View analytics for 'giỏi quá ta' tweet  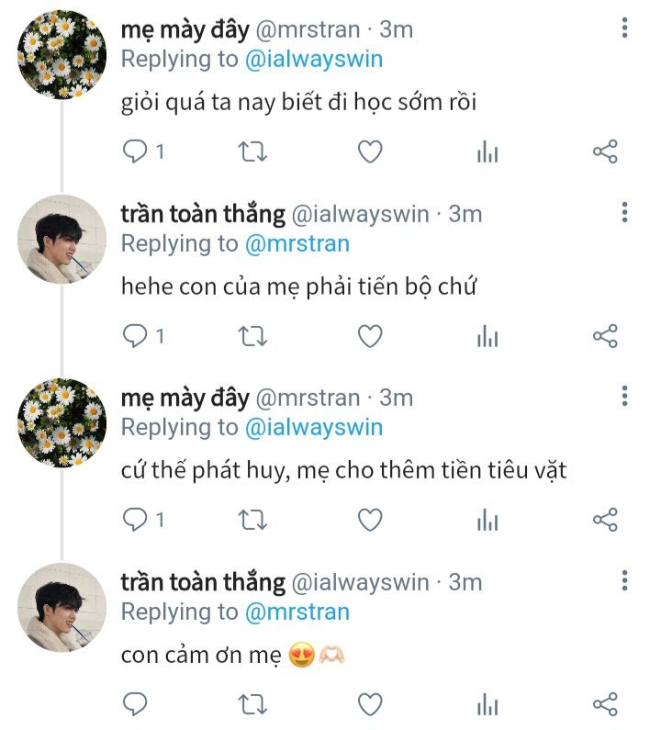point(487,152)
